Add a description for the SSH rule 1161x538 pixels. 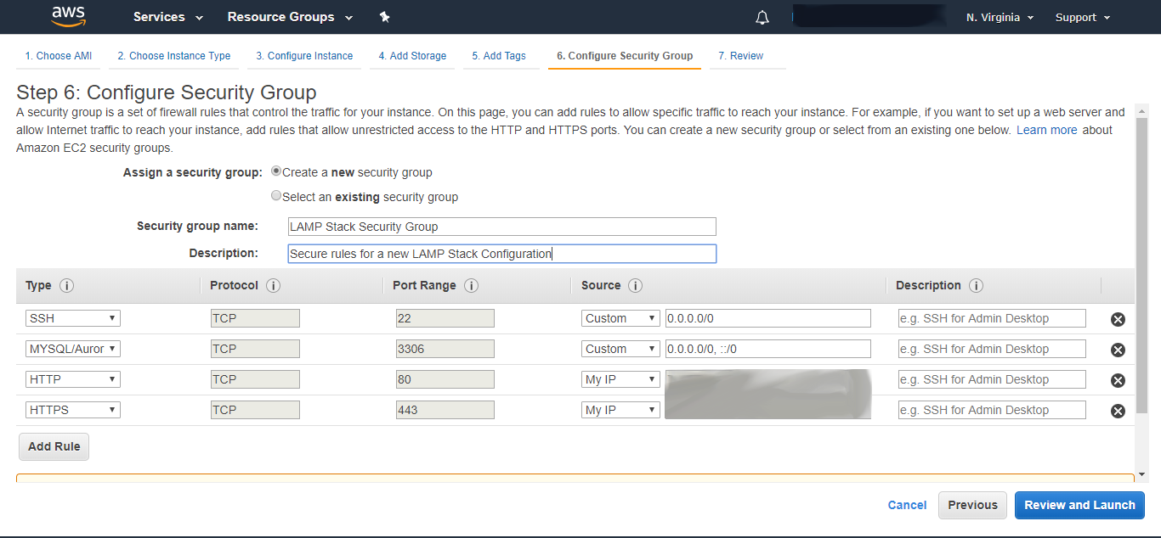tap(992, 318)
